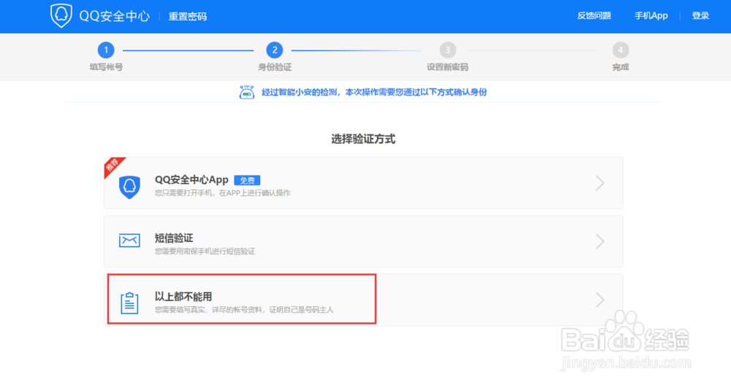
Task: Select 短信验证 verification option
Action: [363, 241]
